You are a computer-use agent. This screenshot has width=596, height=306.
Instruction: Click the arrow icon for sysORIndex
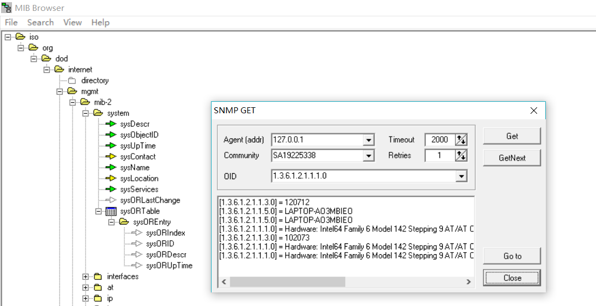coord(136,232)
